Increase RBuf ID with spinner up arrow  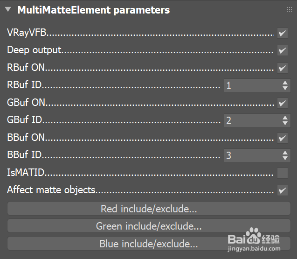285,83
